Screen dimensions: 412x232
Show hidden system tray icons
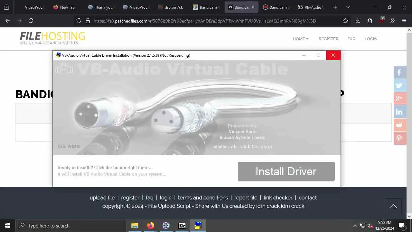(x=355, y=226)
